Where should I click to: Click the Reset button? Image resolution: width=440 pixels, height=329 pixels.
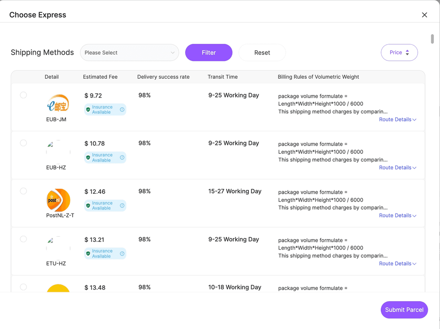pos(262,52)
